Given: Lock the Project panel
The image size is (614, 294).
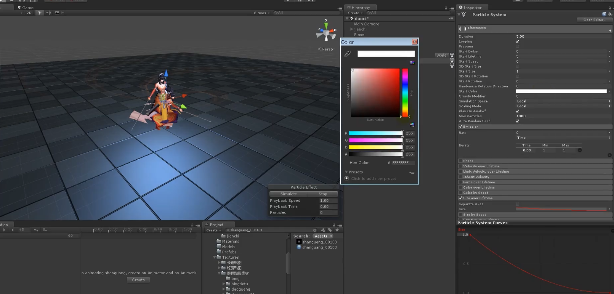Looking at the screenshot, I should pyautogui.click(x=334, y=225).
